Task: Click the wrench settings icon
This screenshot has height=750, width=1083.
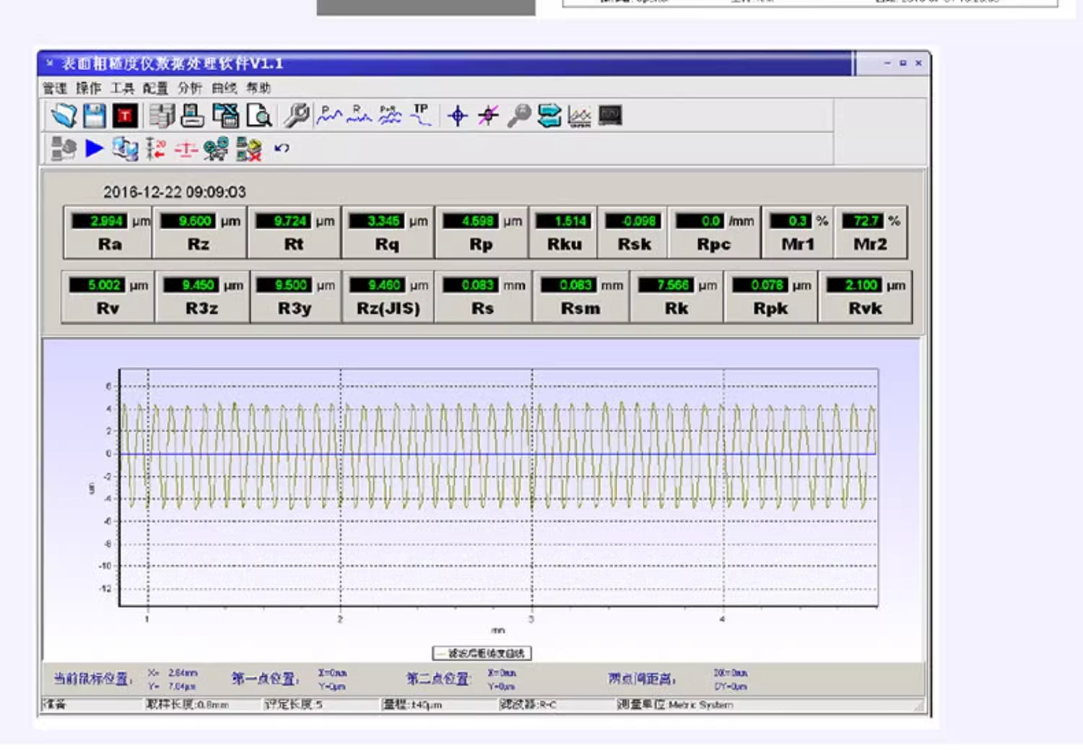Action: pos(296,116)
